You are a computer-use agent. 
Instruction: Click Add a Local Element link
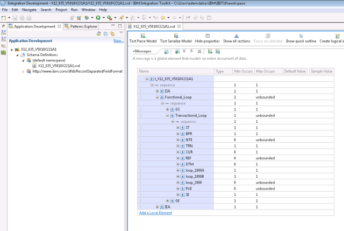(x=155, y=213)
